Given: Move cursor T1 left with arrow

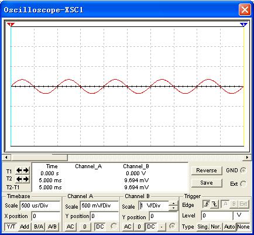Looking at the screenshot, I should coord(19,171).
